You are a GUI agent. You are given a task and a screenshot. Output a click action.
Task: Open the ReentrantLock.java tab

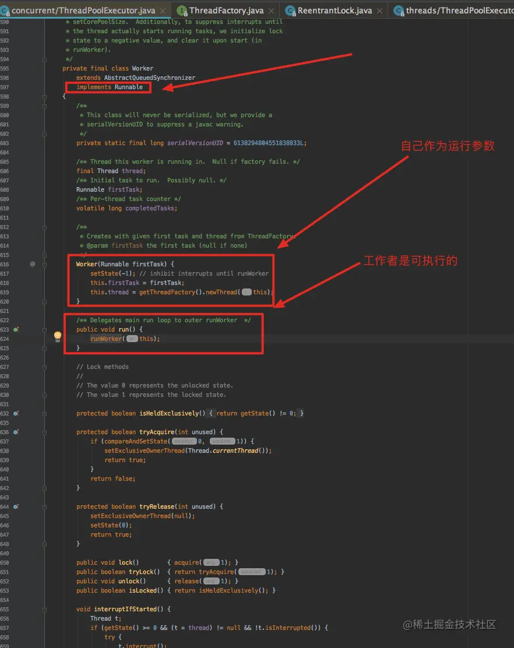click(335, 10)
